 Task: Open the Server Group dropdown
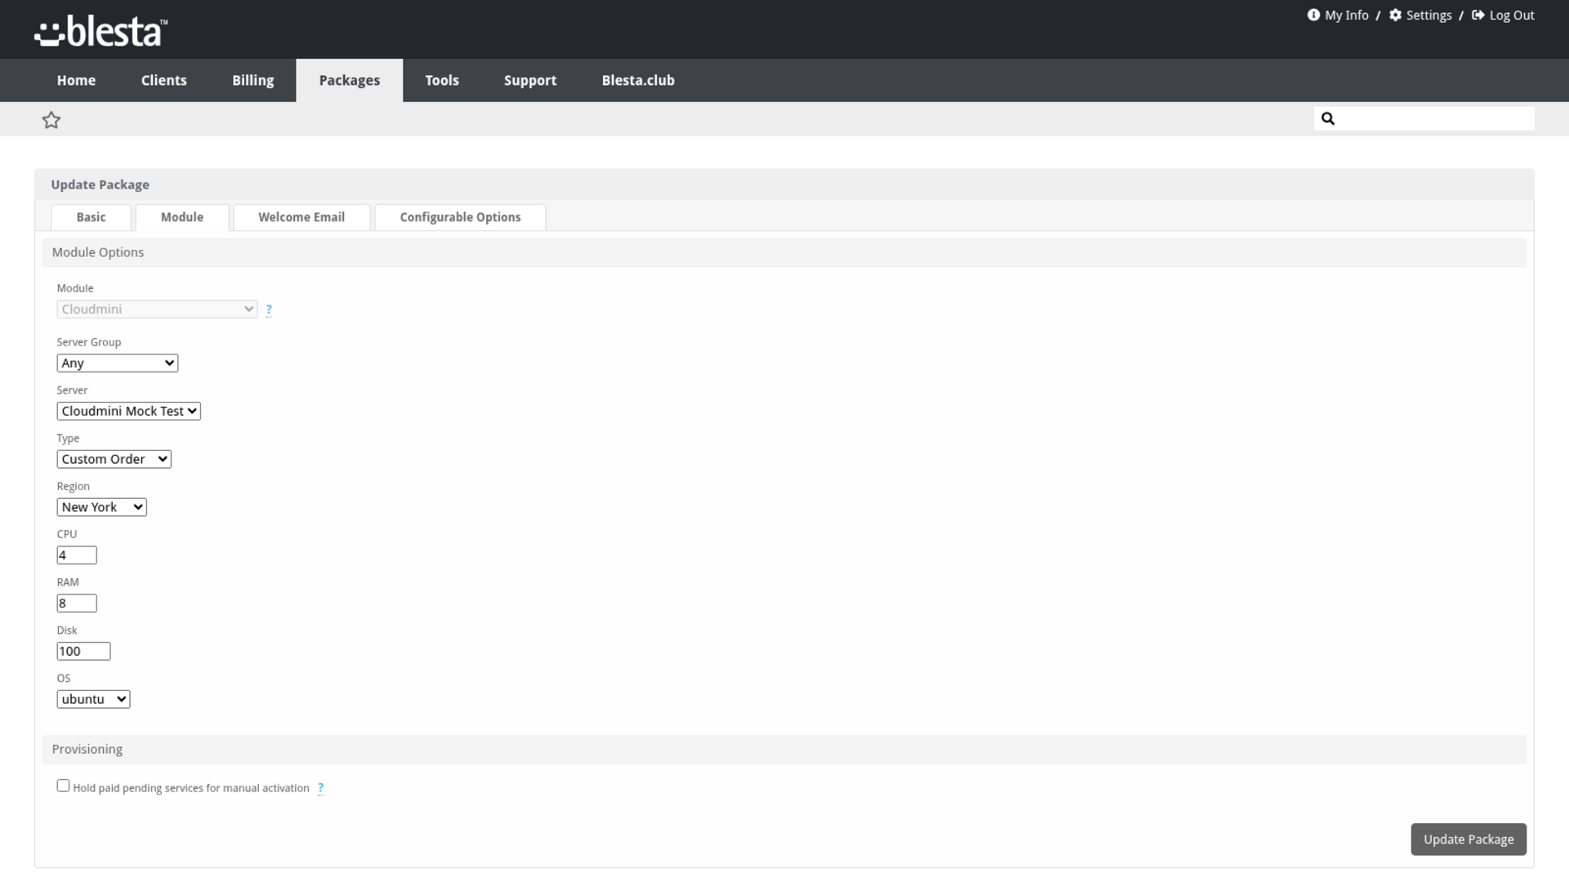(x=118, y=363)
